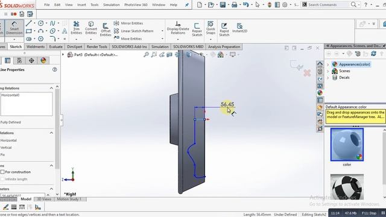Expand the Part3 flyout feature tree

click(x=63, y=54)
